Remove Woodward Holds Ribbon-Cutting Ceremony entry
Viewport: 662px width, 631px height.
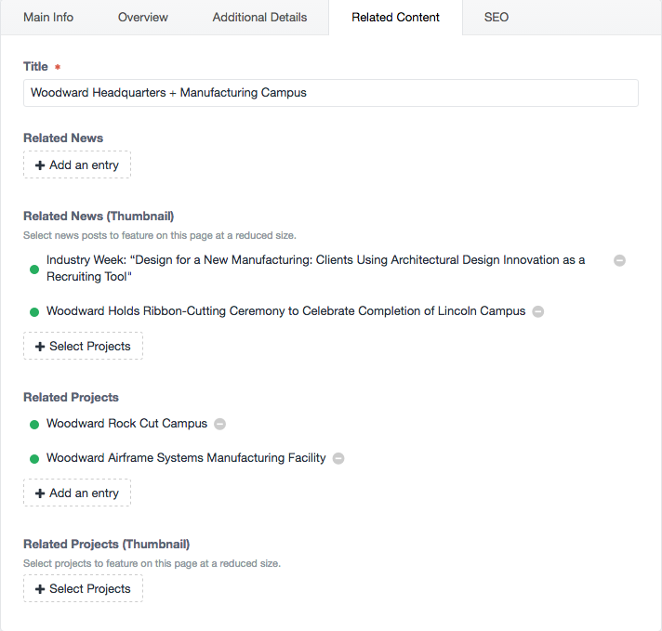tap(537, 311)
